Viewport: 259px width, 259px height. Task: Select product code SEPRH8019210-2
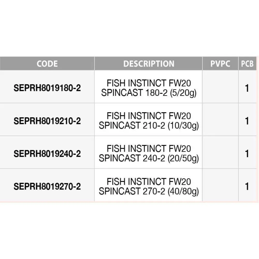[47, 121]
